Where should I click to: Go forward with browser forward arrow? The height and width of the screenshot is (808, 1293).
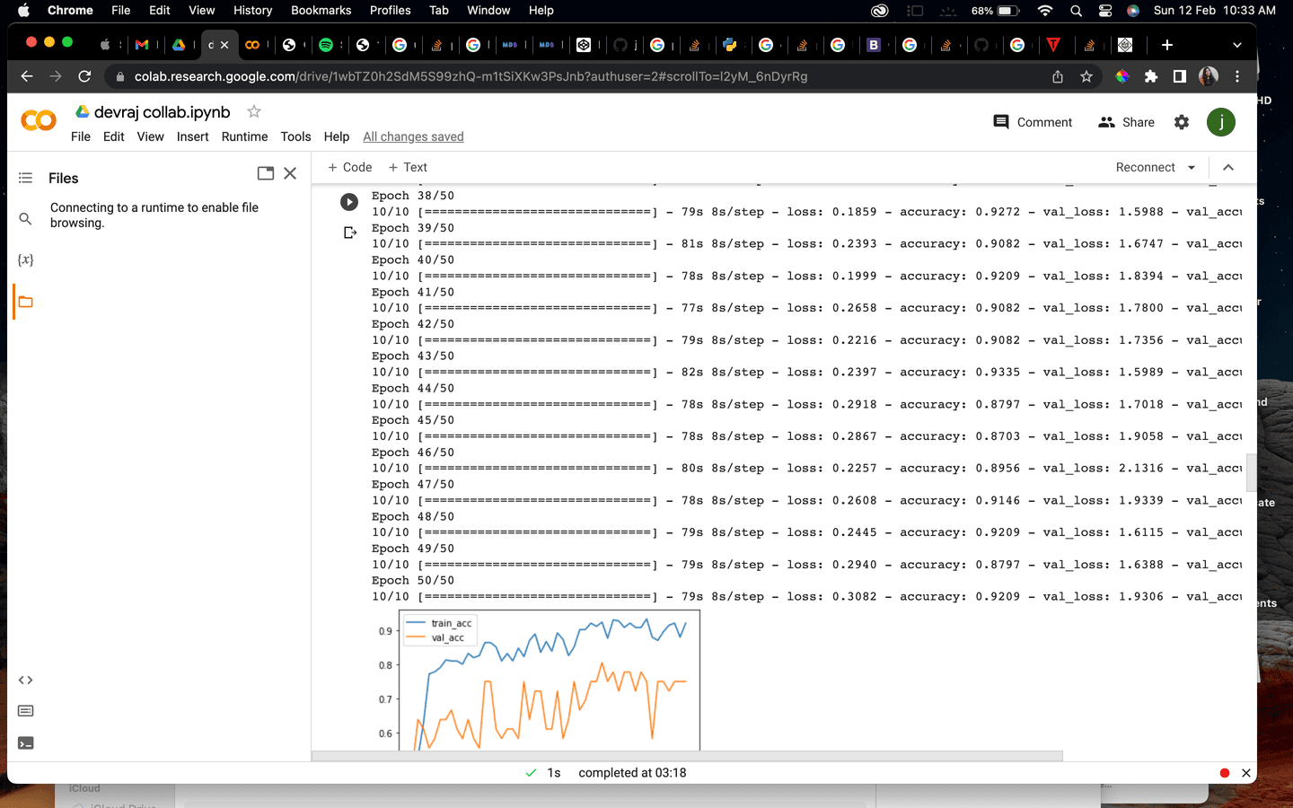(x=56, y=76)
